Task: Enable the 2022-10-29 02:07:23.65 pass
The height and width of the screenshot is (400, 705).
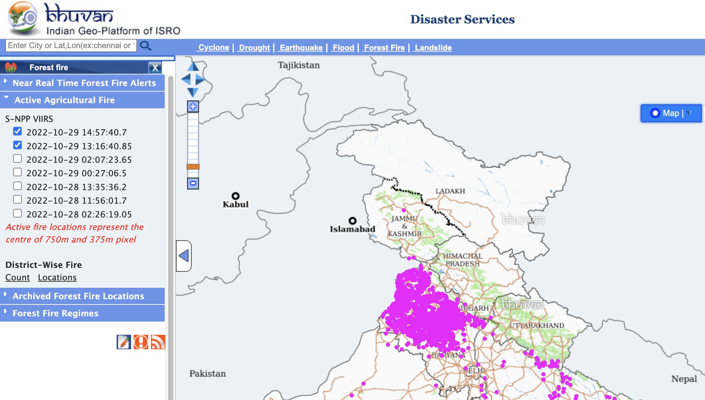Action: 17,159
